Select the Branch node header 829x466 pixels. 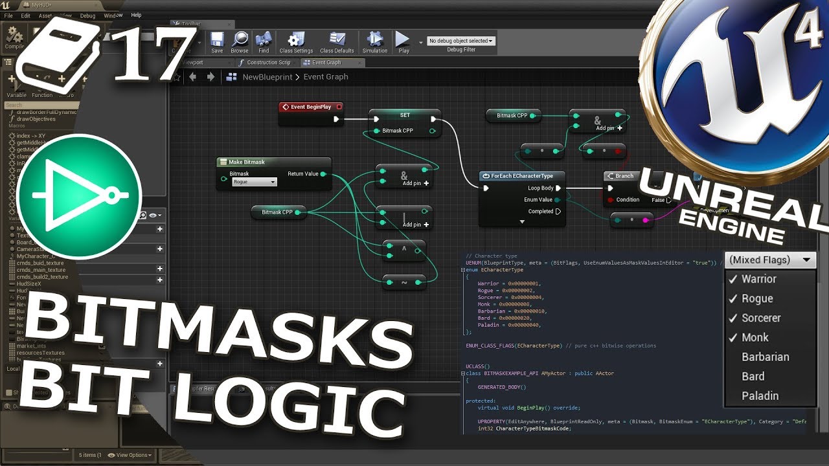tap(624, 175)
